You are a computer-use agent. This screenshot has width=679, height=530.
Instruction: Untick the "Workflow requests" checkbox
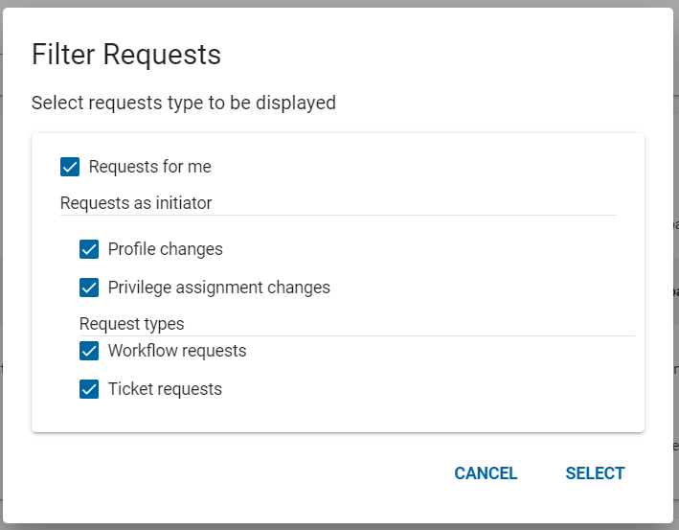[x=89, y=351]
